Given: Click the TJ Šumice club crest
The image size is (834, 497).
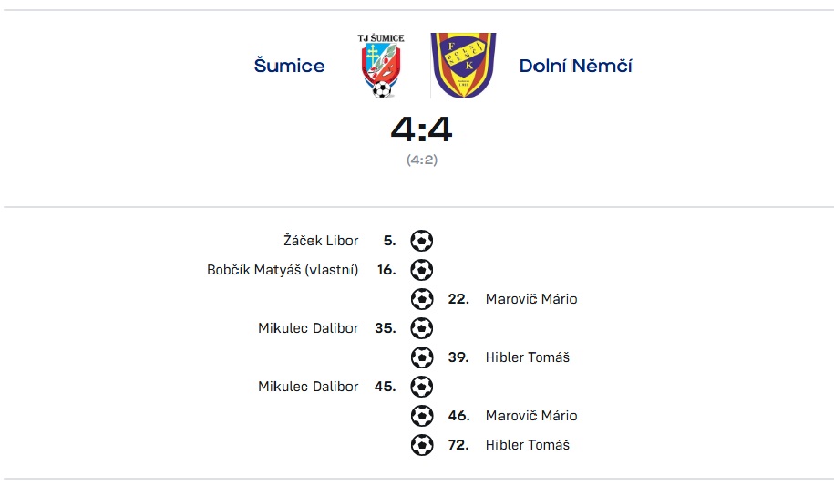Looking at the screenshot, I should tap(382, 66).
